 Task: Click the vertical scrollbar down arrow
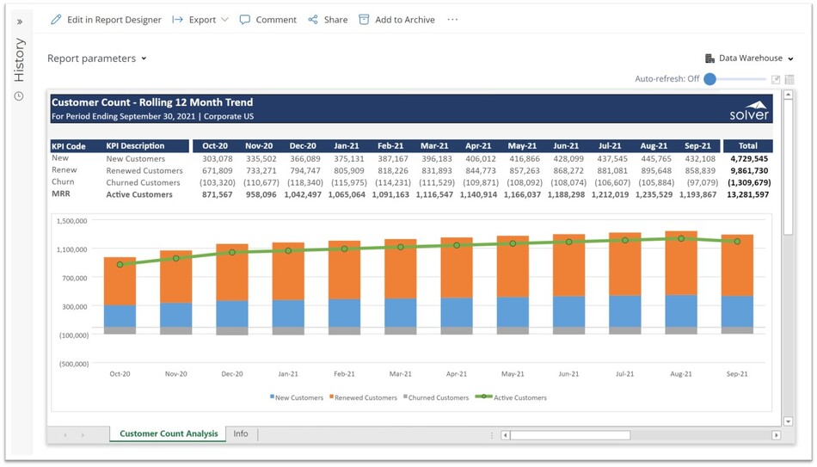(789, 421)
